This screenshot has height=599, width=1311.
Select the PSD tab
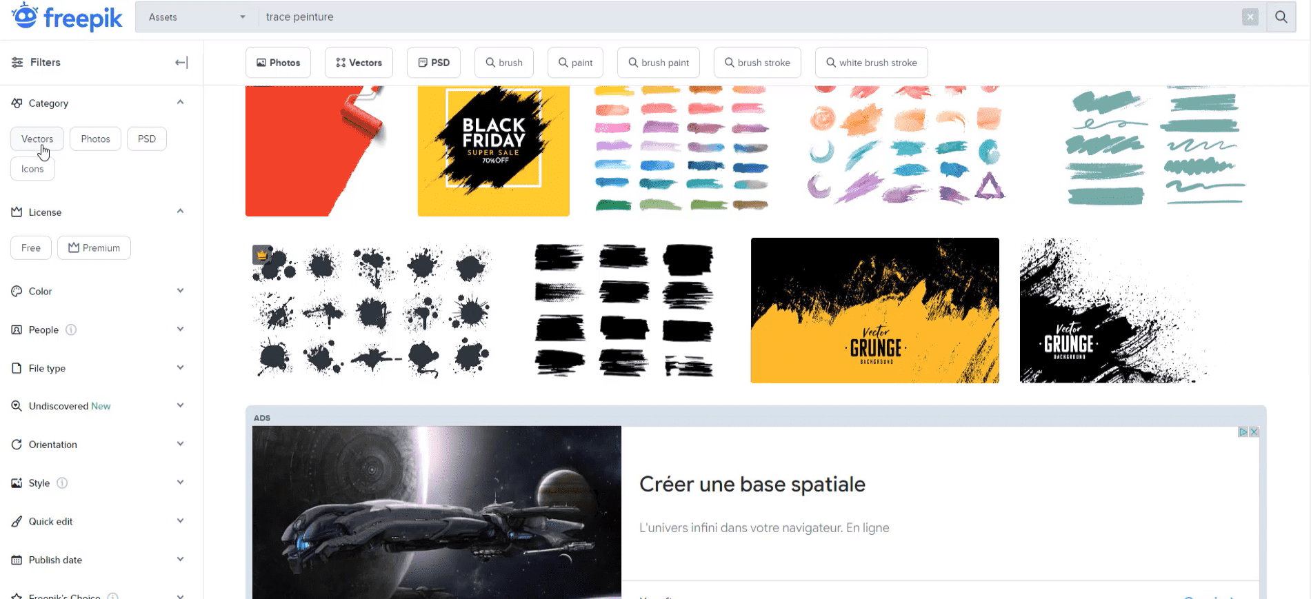[434, 63]
